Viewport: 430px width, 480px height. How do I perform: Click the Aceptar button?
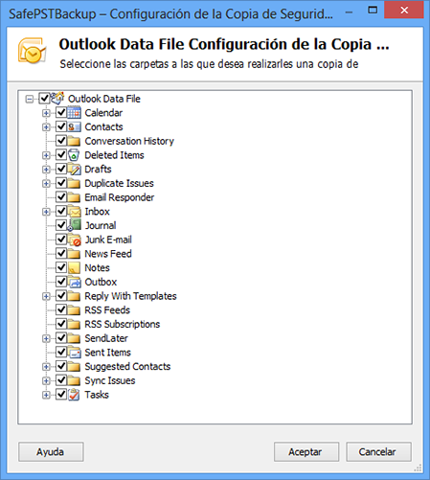[x=306, y=451]
